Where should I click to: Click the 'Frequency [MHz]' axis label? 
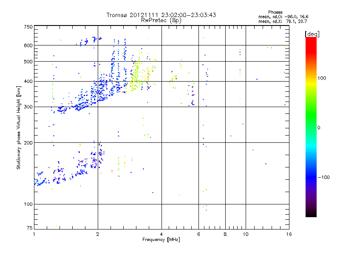click(161, 239)
